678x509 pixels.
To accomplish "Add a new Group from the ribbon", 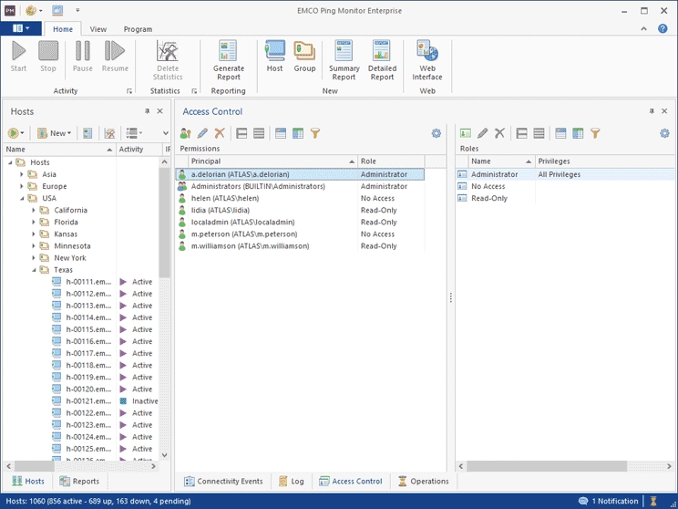I will (x=304, y=57).
